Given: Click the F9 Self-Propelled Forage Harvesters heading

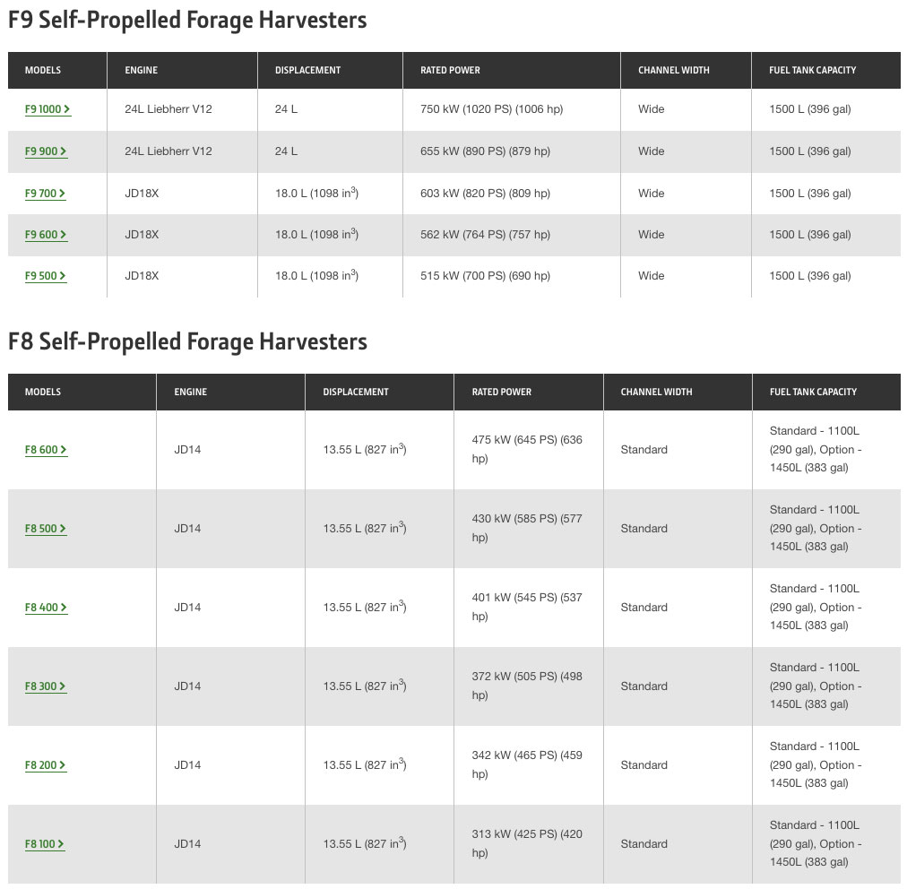Looking at the screenshot, I should click(187, 20).
